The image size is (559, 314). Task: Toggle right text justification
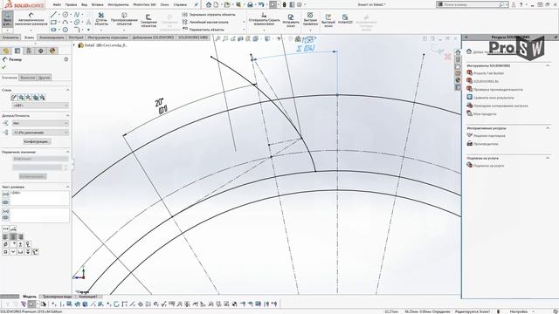tap(21, 236)
